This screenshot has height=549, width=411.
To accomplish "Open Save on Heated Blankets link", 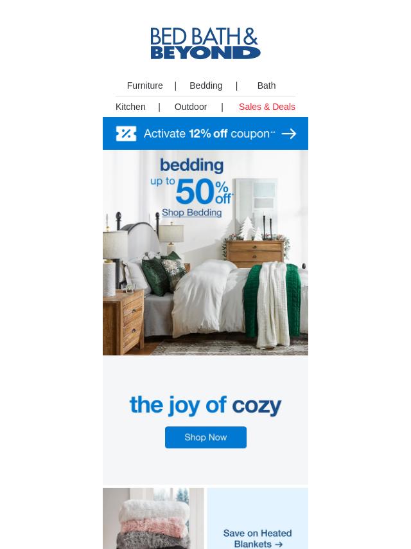I will point(258,539).
